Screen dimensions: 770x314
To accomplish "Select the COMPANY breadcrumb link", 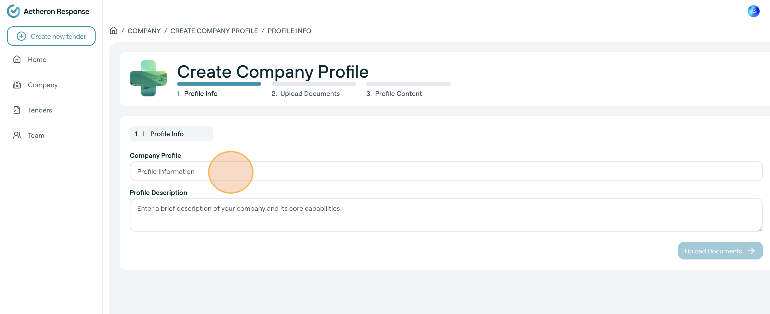I will (x=144, y=31).
